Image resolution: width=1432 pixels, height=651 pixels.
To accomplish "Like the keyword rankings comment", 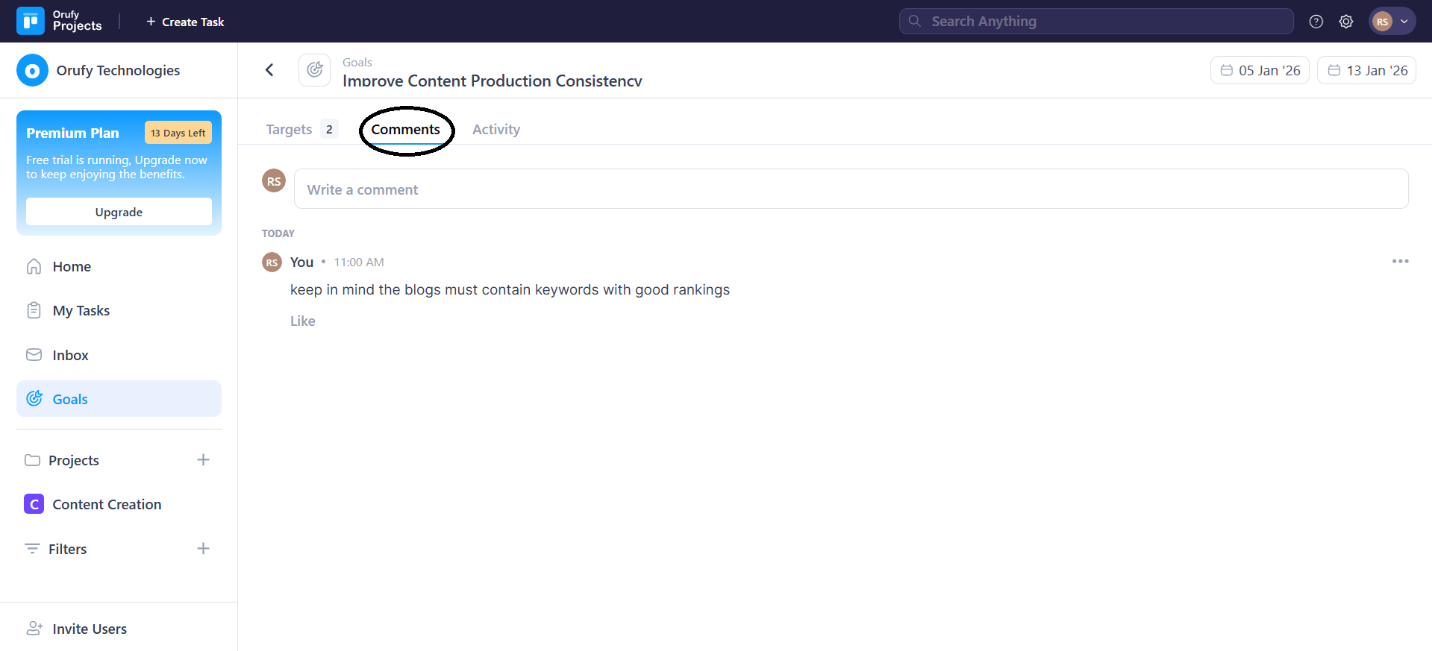I will (x=302, y=321).
